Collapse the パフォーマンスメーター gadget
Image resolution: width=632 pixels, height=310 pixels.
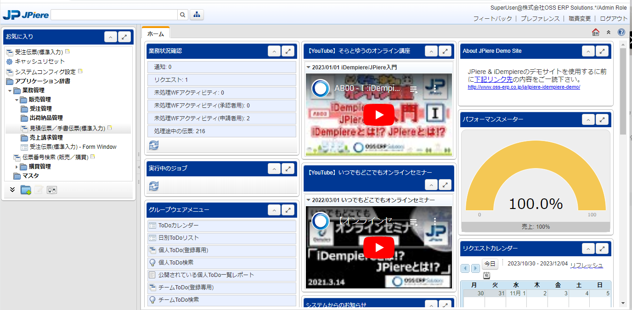click(x=588, y=119)
